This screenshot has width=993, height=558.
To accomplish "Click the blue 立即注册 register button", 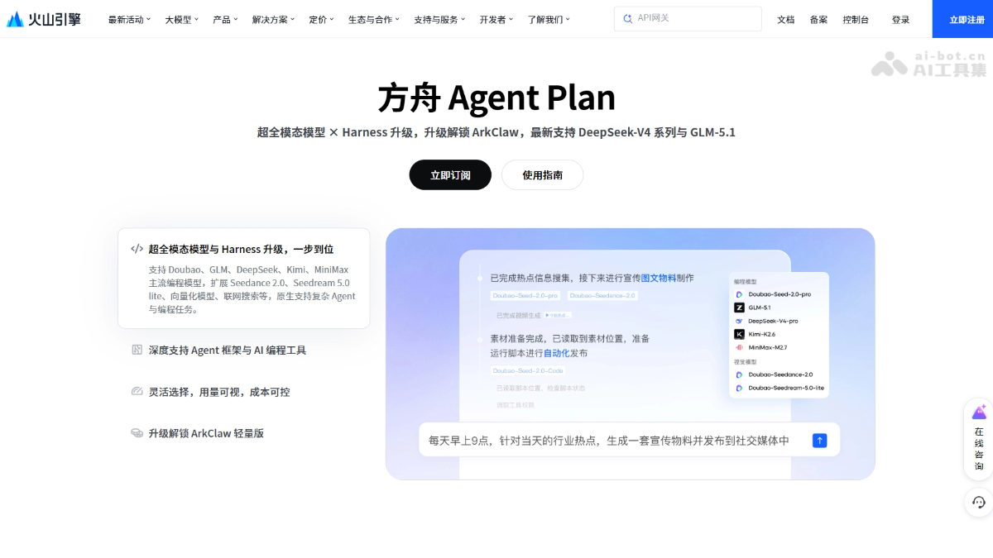I will click(x=962, y=19).
